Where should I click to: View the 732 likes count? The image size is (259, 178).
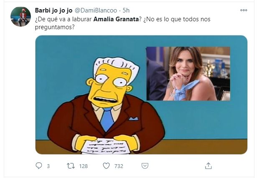[x=119, y=166]
